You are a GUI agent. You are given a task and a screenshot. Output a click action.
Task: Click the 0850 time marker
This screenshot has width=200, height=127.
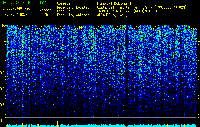coord(193,27)
